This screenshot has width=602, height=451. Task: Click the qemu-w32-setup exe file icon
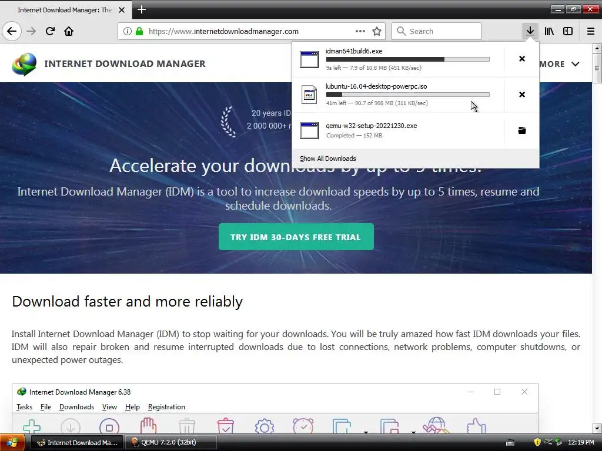tap(309, 131)
